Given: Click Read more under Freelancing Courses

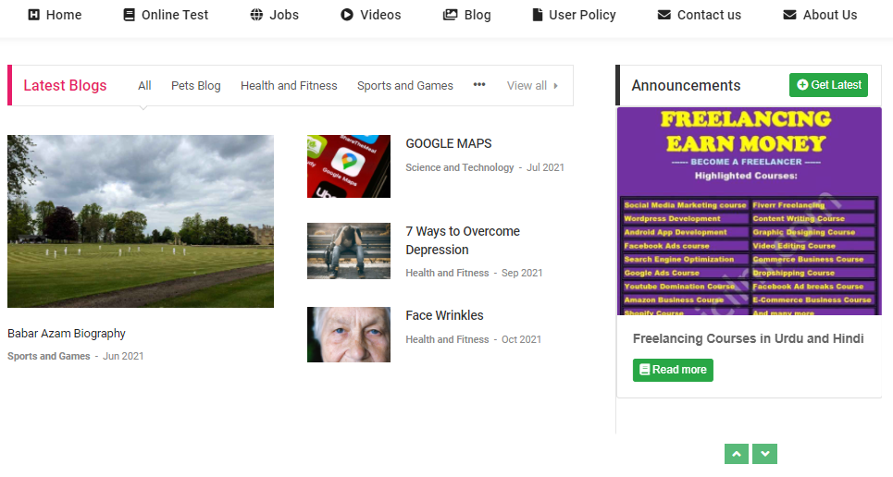Looking at the screenshot, I should point(673,370).
